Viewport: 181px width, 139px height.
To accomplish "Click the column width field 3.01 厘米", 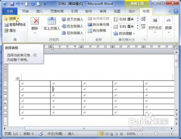I will 127,26.
